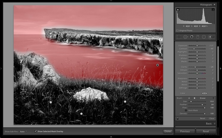Click the brush Size value 10.0
Image resolution: width=222 pixels, height=138 pixels.
212,102
